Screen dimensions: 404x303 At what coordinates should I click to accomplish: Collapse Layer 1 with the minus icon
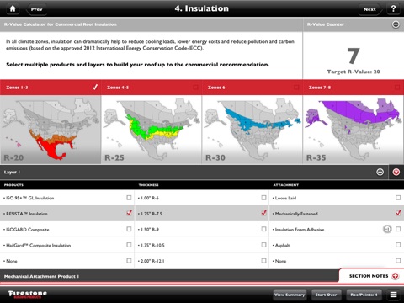(380, 172)
